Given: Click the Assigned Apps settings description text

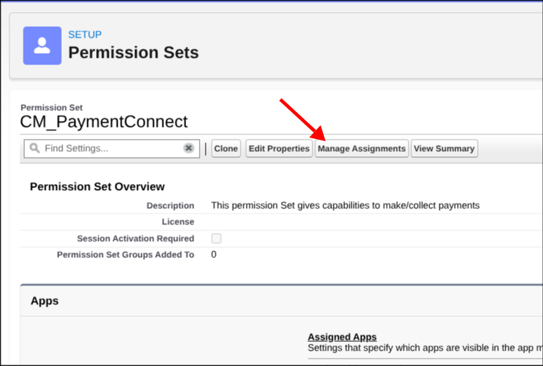Looking at the screenshot, I should pyautogui.click(x=425, y=348).
